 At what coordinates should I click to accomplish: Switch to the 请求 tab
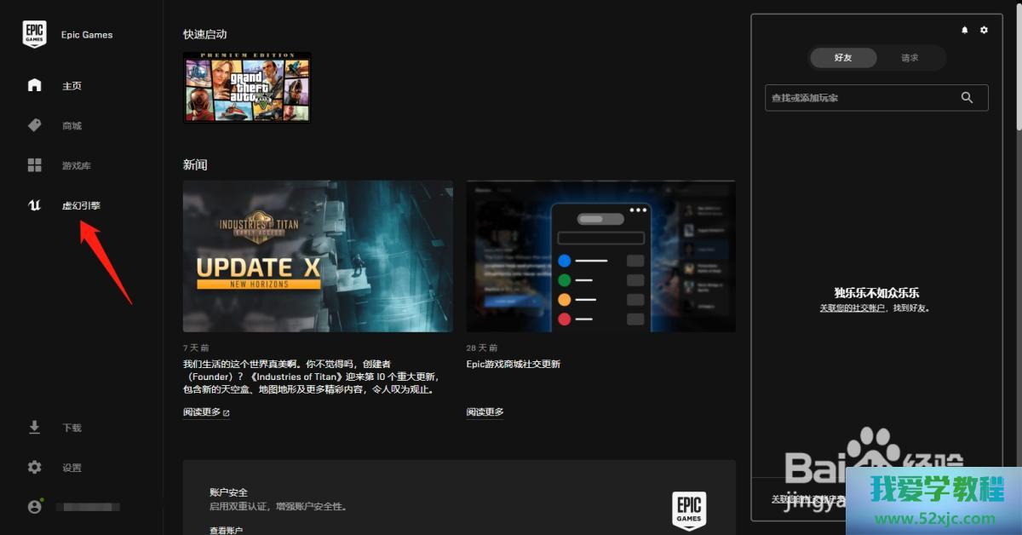pyautogui.click(x=910, y=58)
